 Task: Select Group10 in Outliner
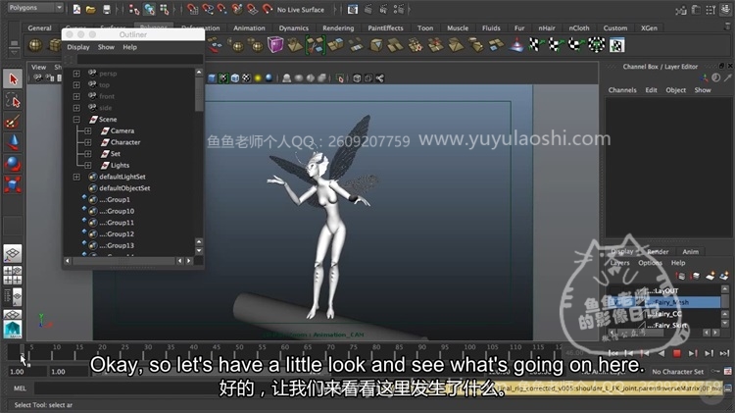coord(117,211)
